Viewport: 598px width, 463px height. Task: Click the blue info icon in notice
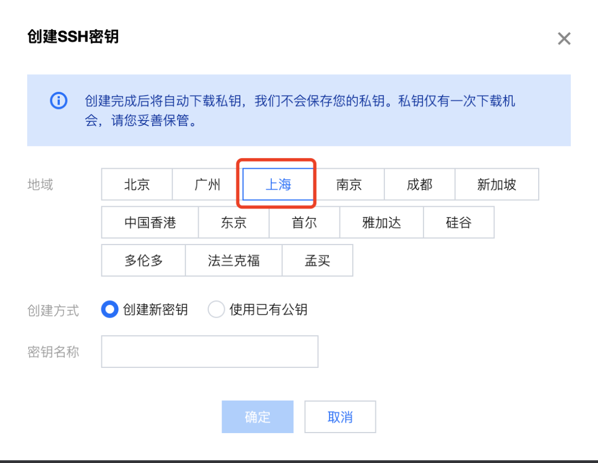(x=59, y=101)
